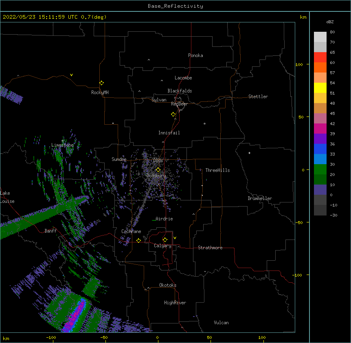The image size is (351, 343).
Task: Click the Strathmore city label
Action: click(210, 248)
